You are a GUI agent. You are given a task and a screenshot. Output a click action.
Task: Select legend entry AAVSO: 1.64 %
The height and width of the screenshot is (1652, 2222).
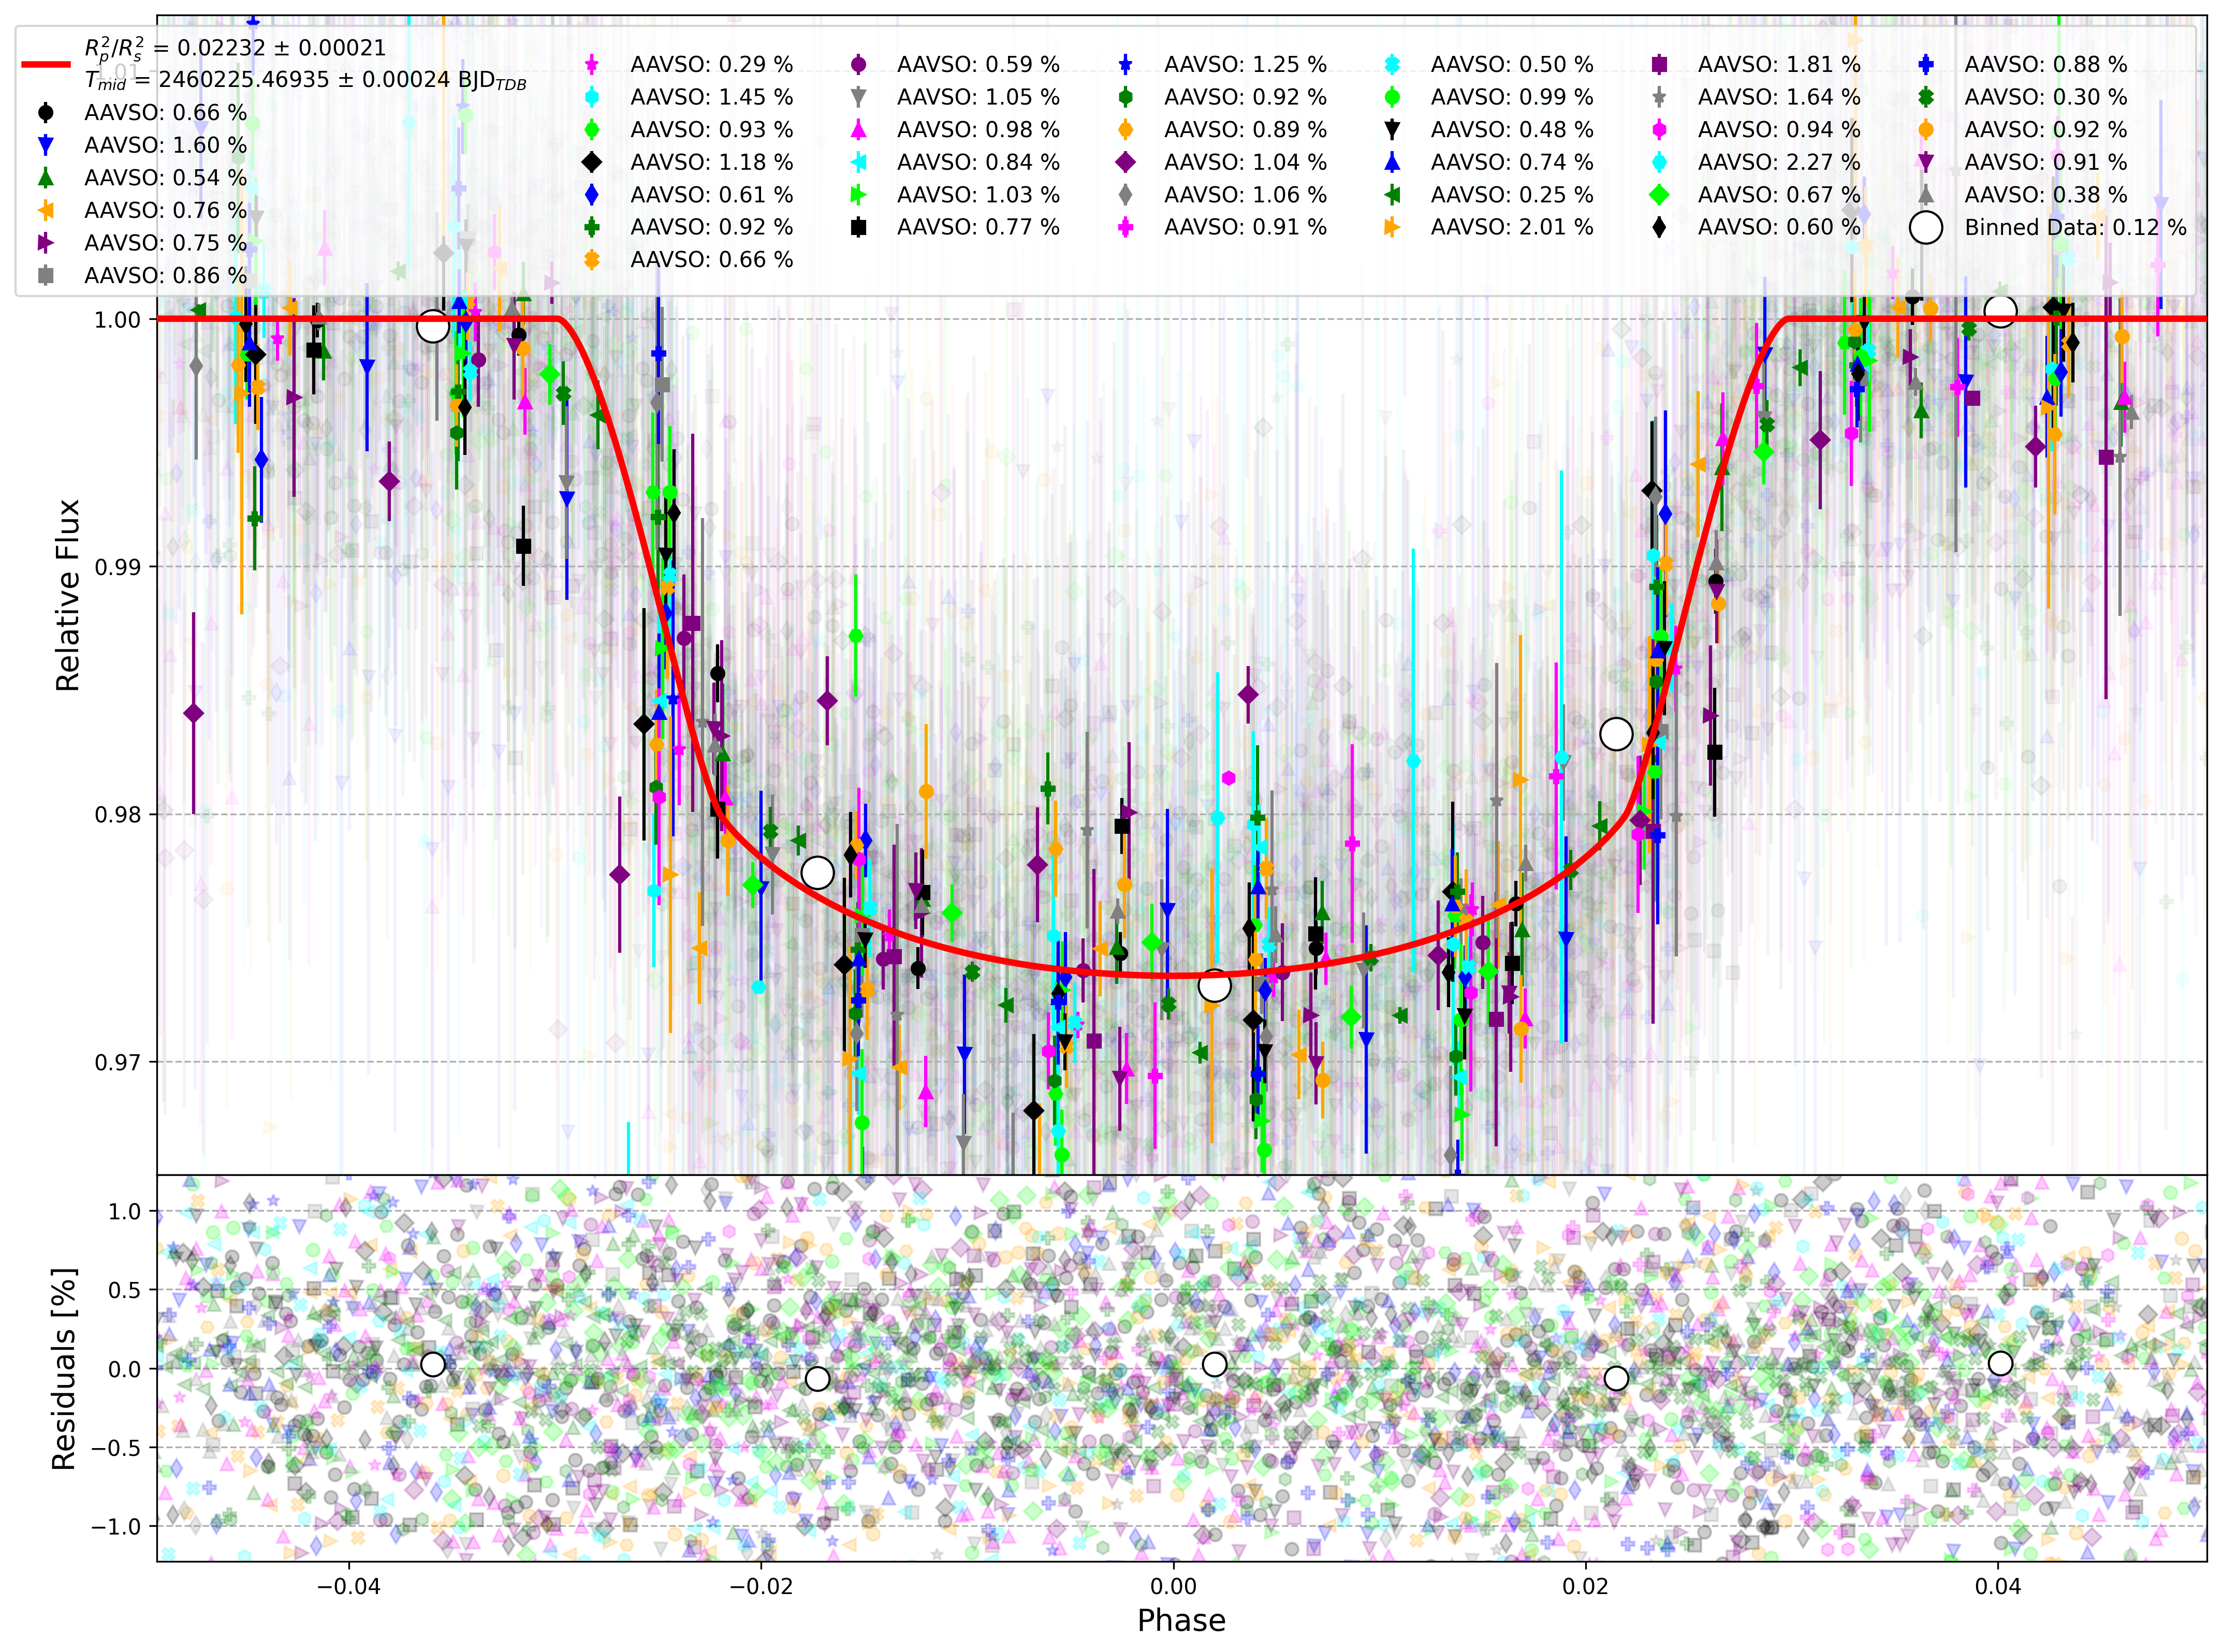point(1779,97)
